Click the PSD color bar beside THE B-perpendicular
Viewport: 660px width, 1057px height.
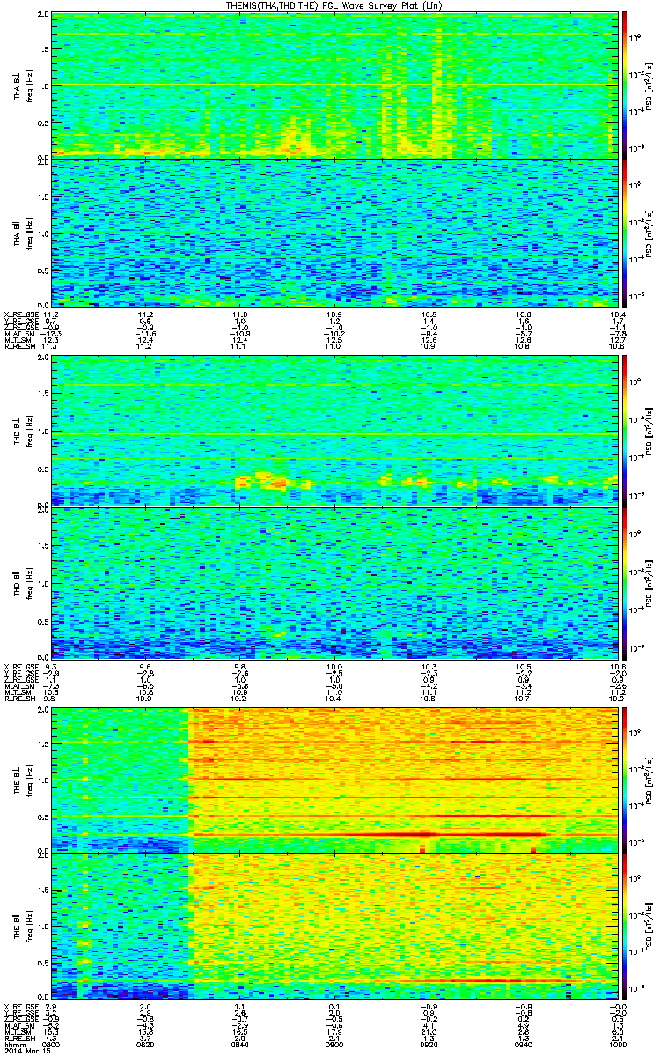[625, 780]
